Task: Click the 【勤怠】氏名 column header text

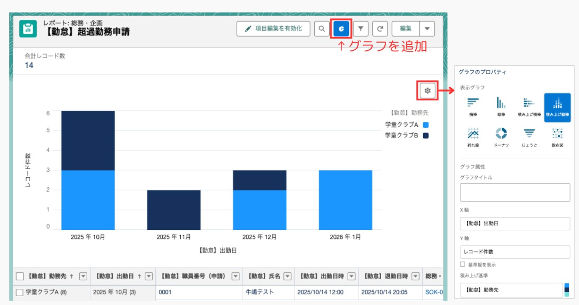Action: (263, 276)
